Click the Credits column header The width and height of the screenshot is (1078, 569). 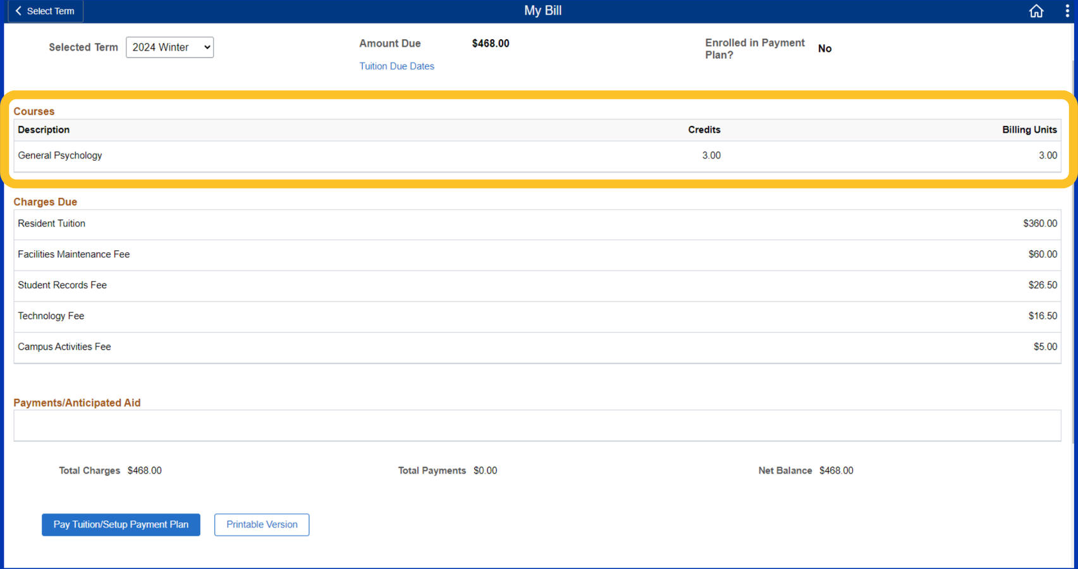click(x=704, y=130)
